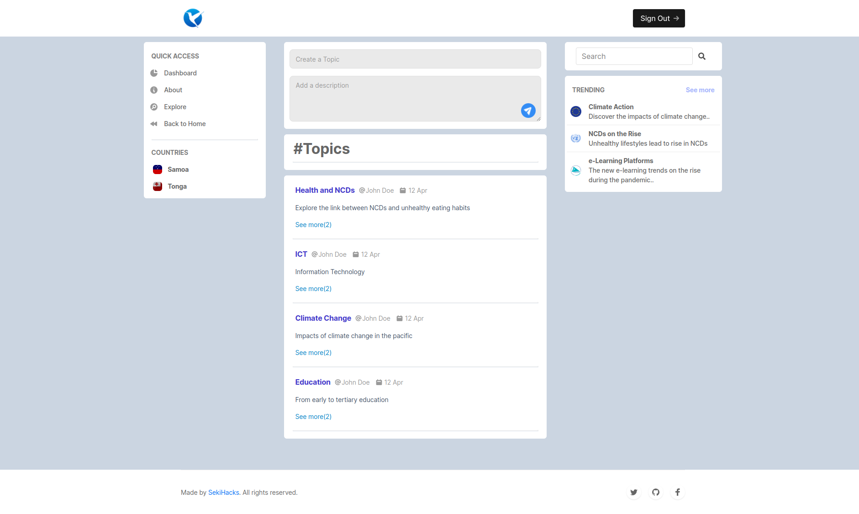Open the GitHub footer icon
Viewport: 859px width, 514px height.
coord(656,492)
